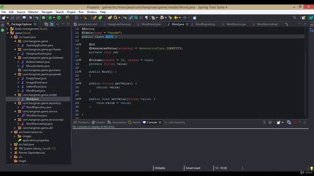Toggle Word Wrap toolbar icon
Viewport: 314px width, 176px height.
click(x=136, y=18)
